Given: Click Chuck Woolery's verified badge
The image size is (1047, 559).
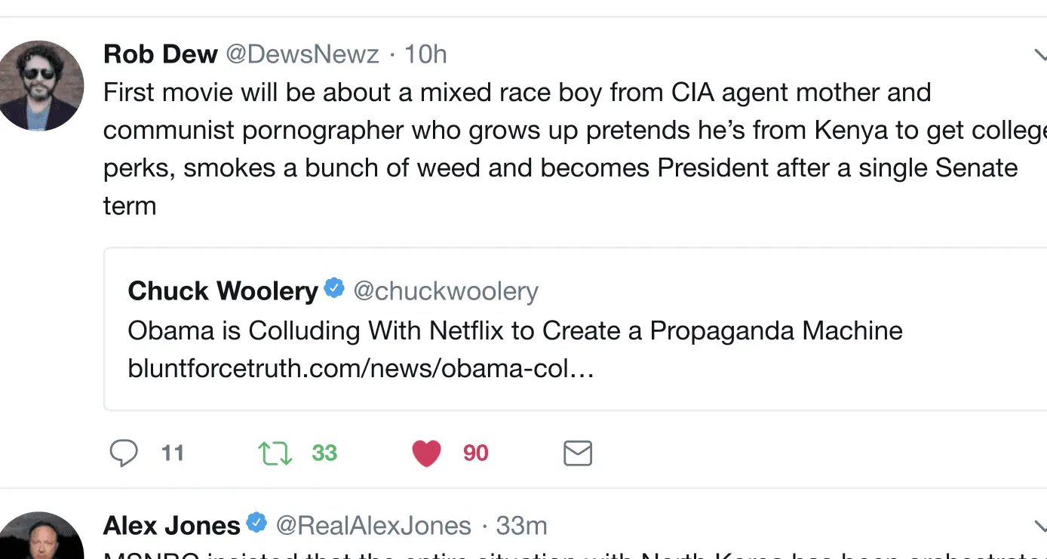Looking at the screenshot, I should pos(334,290).
